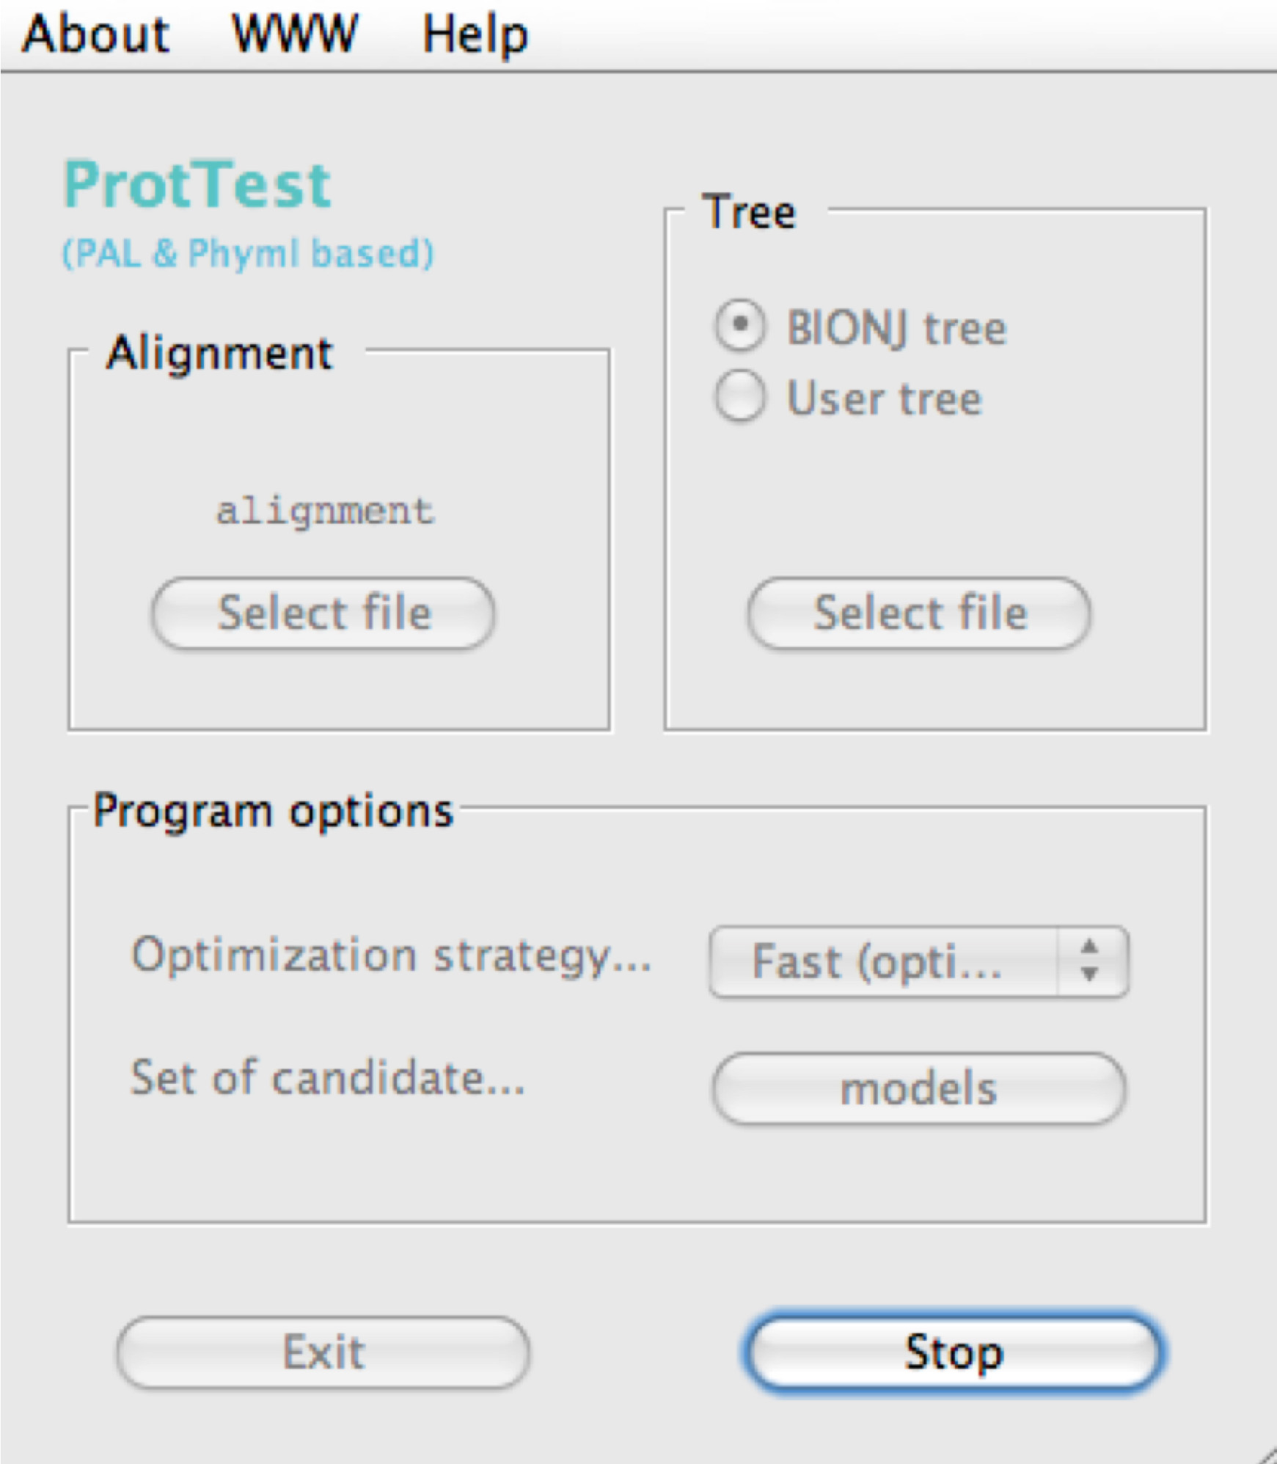Click the up-down arrows on strategy dropdown
Screen dimensions: 1277x1464
click(x=1090, y=961)
